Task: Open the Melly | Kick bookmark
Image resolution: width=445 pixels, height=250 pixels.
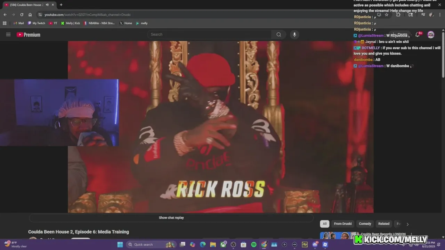Action: (70, 23)
